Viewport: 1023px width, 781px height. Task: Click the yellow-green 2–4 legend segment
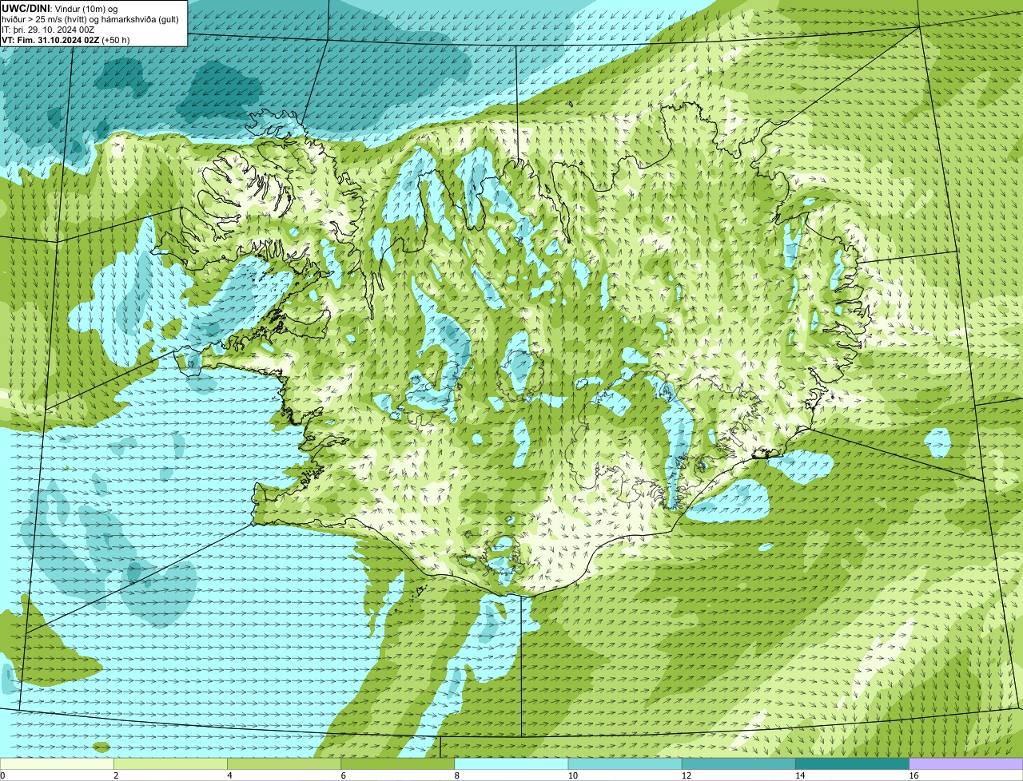click(x=170, y=763)
